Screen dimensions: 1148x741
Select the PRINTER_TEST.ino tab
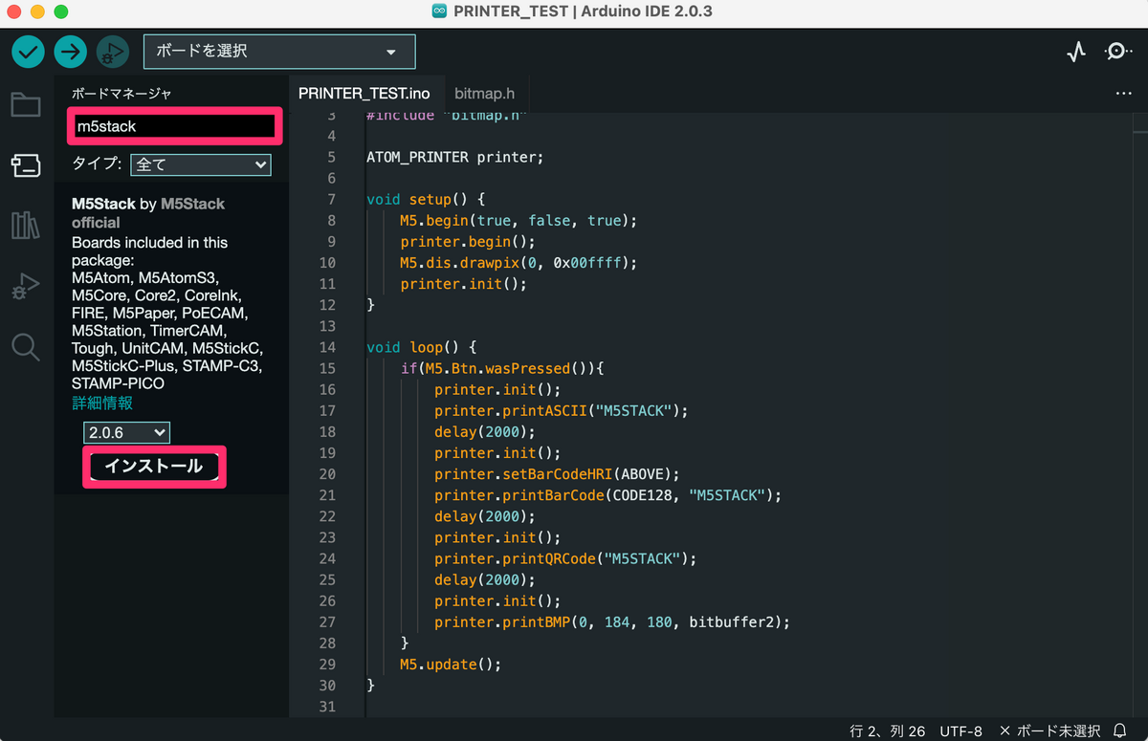point(366,93)
